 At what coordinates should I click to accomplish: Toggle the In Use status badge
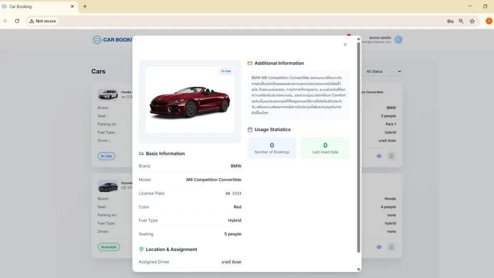tap(106, 156)
